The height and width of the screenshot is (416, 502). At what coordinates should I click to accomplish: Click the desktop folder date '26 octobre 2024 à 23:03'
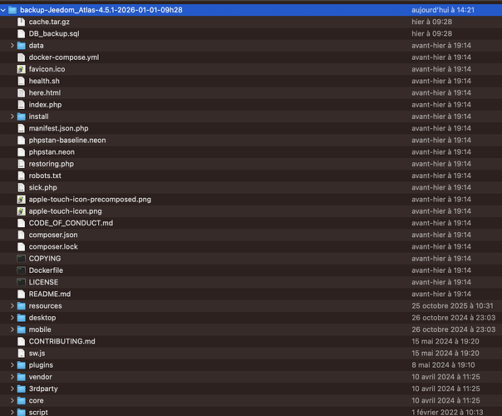[x=453, y=318]
